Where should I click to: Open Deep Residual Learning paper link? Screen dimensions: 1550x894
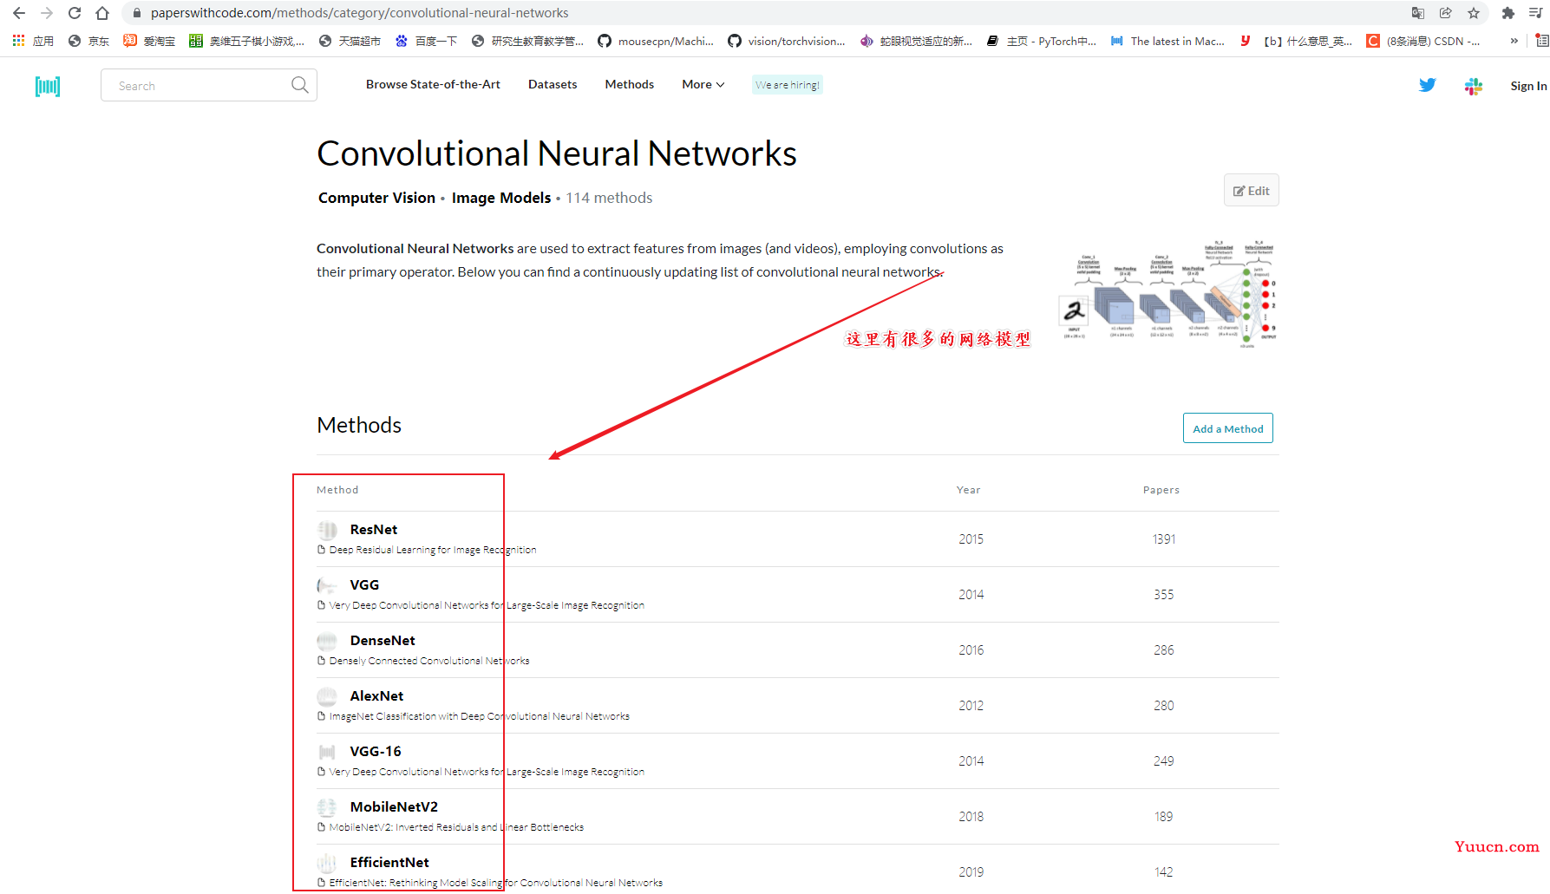433,550
